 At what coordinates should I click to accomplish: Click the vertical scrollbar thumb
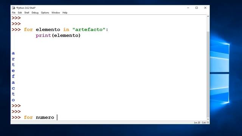click(x=208, y=74)
